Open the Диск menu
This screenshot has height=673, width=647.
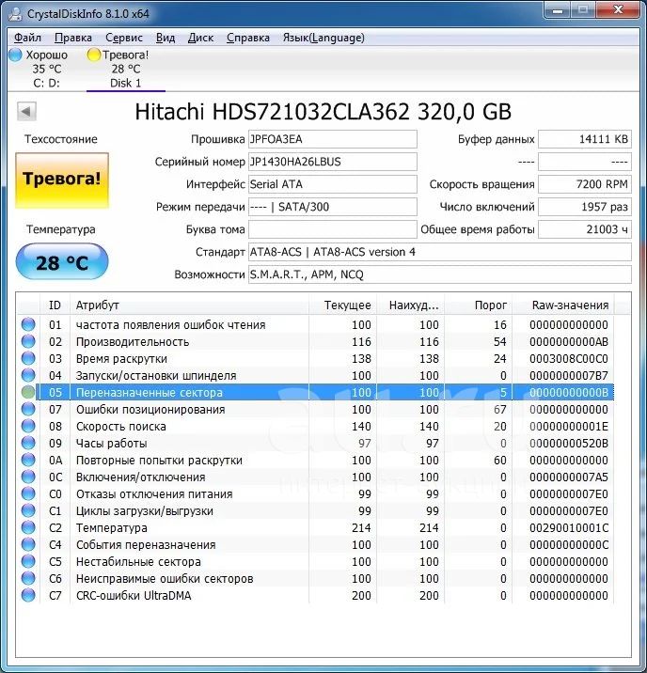[200, 38]
